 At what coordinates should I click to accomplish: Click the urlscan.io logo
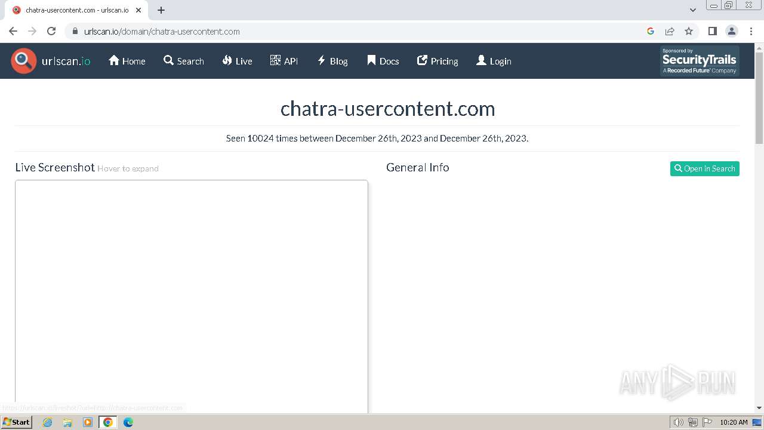click(51, 61)
